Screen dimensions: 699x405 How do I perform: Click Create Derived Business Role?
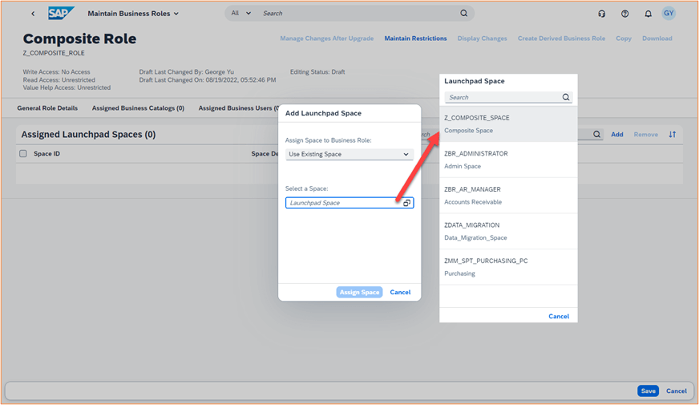click(x=561, y=38)
